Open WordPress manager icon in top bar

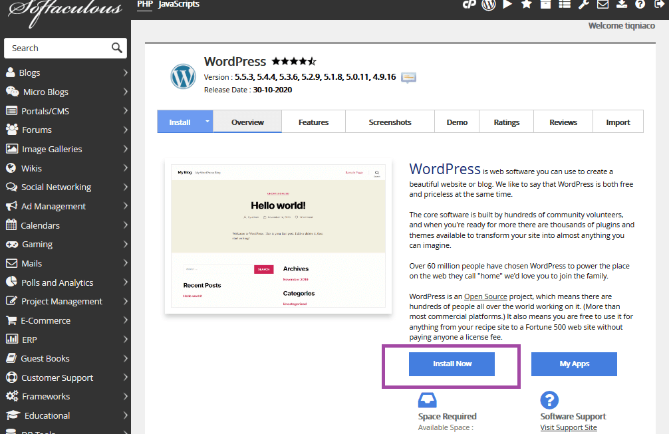[x=489, y=5]
